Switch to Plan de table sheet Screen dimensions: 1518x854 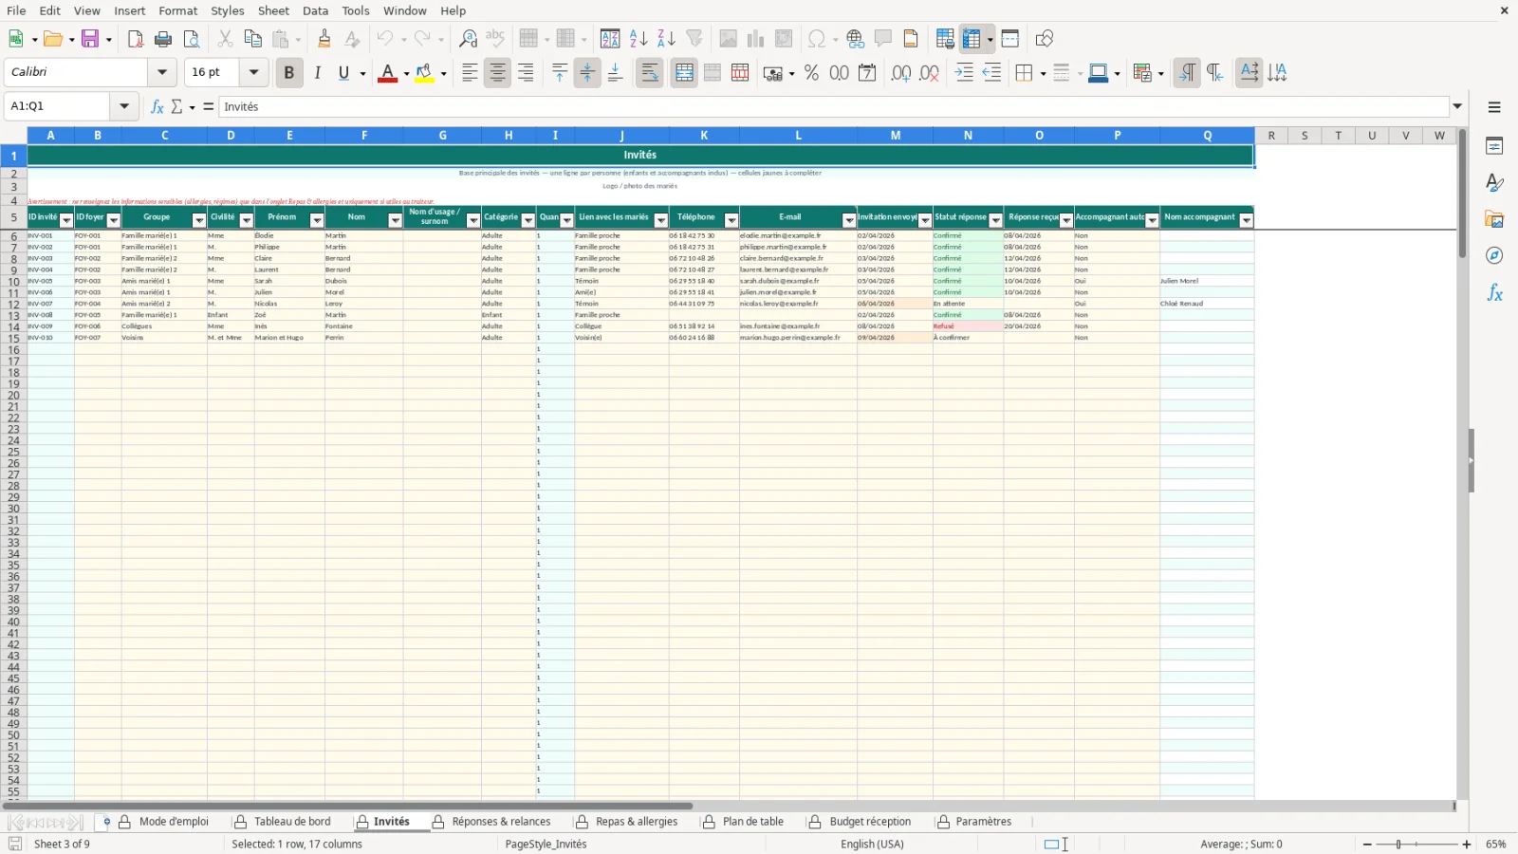pos(753,822)
